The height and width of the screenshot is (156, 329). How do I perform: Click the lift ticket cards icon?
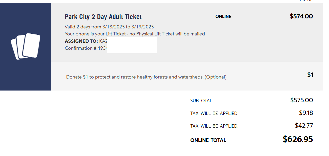[25, 46]
